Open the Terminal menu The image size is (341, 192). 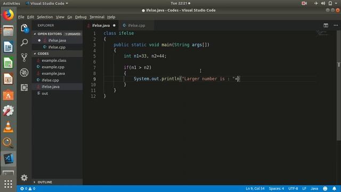(x=97, y=17)
